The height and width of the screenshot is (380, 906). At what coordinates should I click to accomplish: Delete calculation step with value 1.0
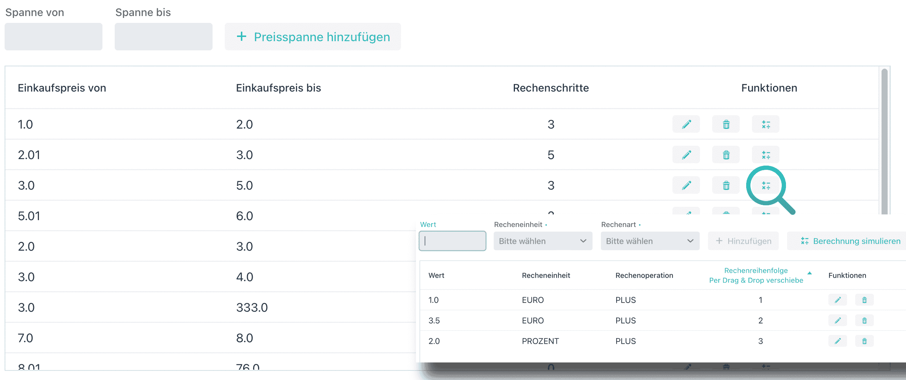point(864,300)
